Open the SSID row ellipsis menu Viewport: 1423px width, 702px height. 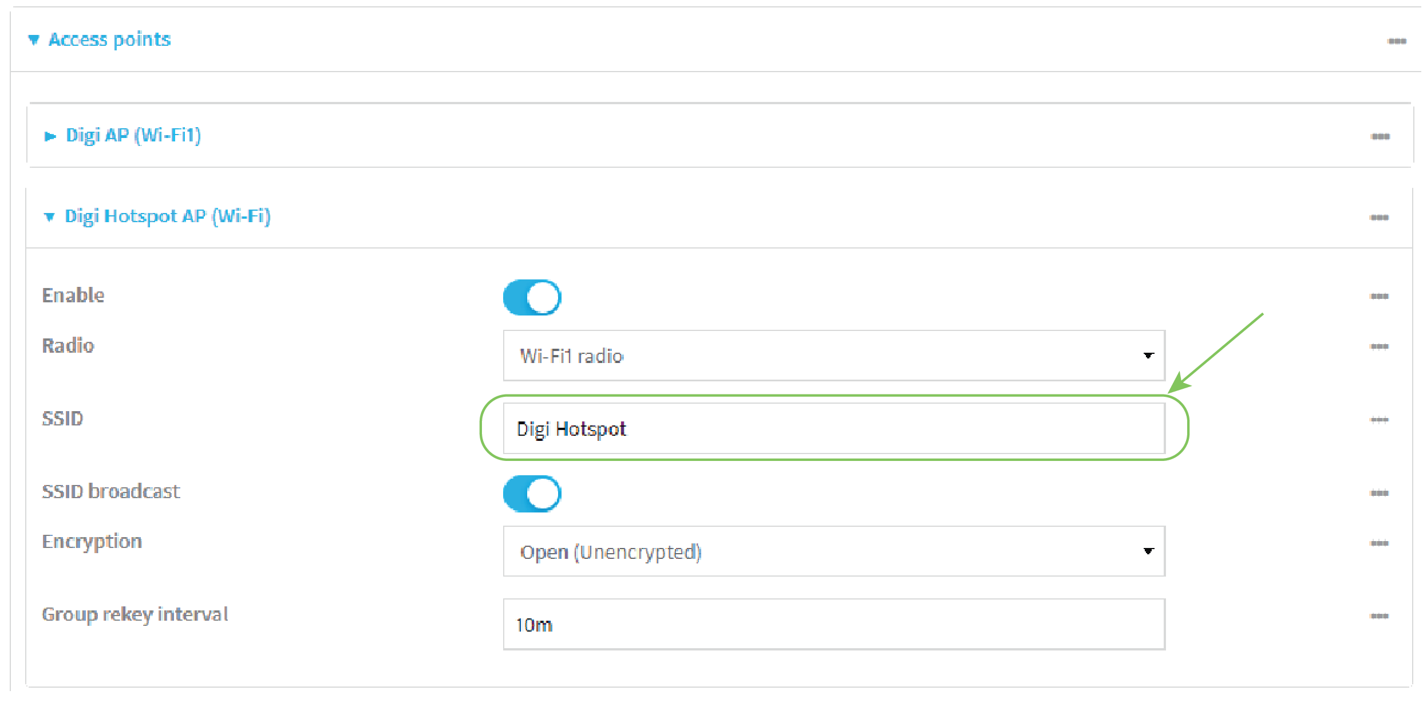[1379, 420]
